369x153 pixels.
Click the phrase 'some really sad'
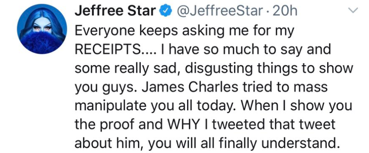click(128, 69)
